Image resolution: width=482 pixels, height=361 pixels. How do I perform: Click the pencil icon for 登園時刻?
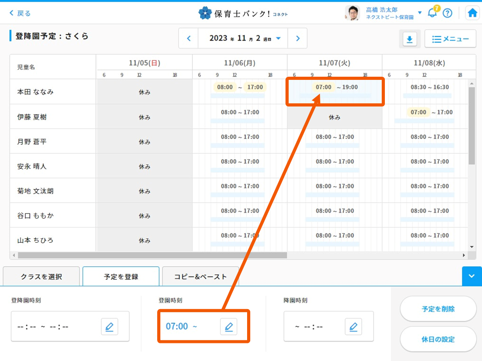pyautogui.click(x=229, y=326)
